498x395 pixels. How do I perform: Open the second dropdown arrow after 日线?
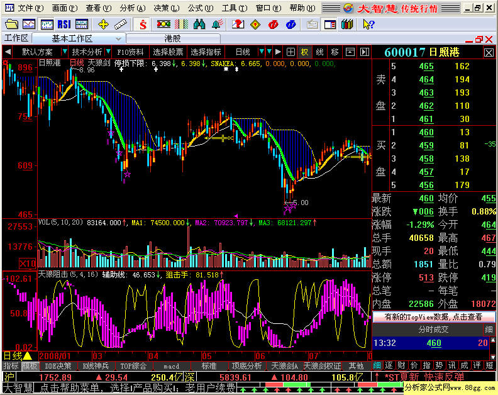pos(269,52)
